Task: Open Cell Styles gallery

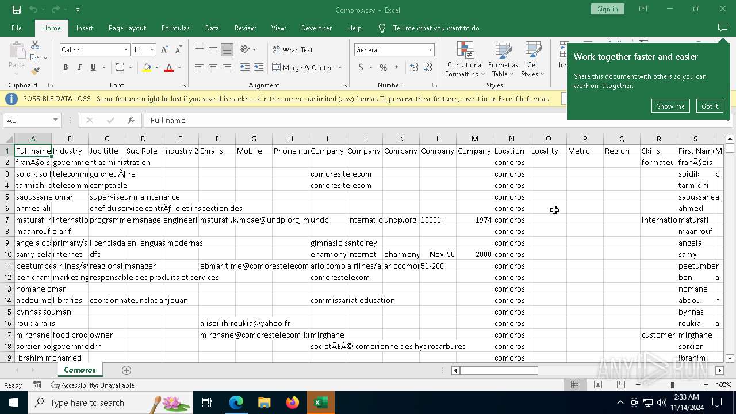Action: [533, 60]
